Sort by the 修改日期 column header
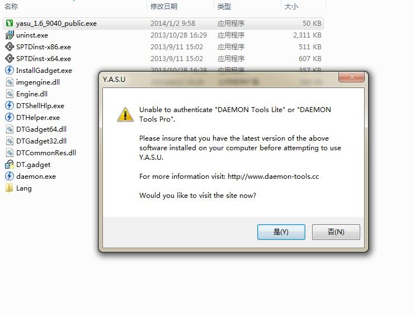Viewport: 415px width, 315px height. click(164, 6)
